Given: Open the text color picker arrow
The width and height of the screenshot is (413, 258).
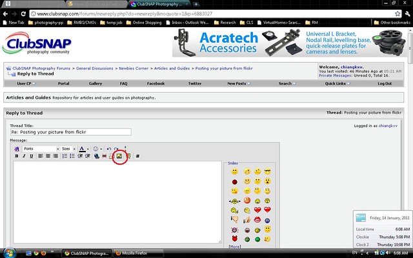Looking at the screenshot, I should coord(88,149).
